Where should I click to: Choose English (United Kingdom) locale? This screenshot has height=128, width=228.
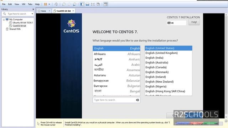point(169,53)
